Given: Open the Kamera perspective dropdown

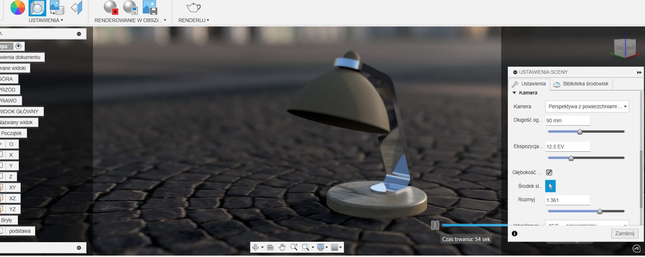Looking at the screenshot, I should tap(587, 106).
